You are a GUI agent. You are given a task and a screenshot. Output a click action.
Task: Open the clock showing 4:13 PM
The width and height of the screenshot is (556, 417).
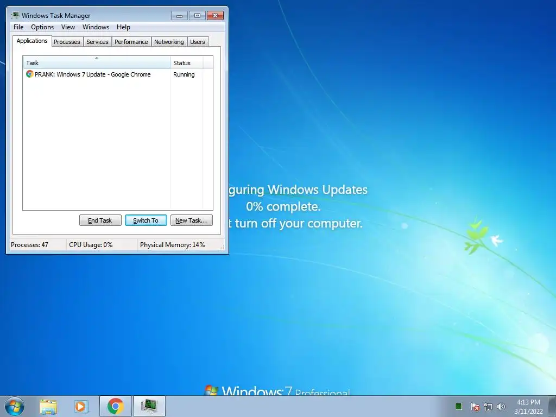tap(528, 407)
